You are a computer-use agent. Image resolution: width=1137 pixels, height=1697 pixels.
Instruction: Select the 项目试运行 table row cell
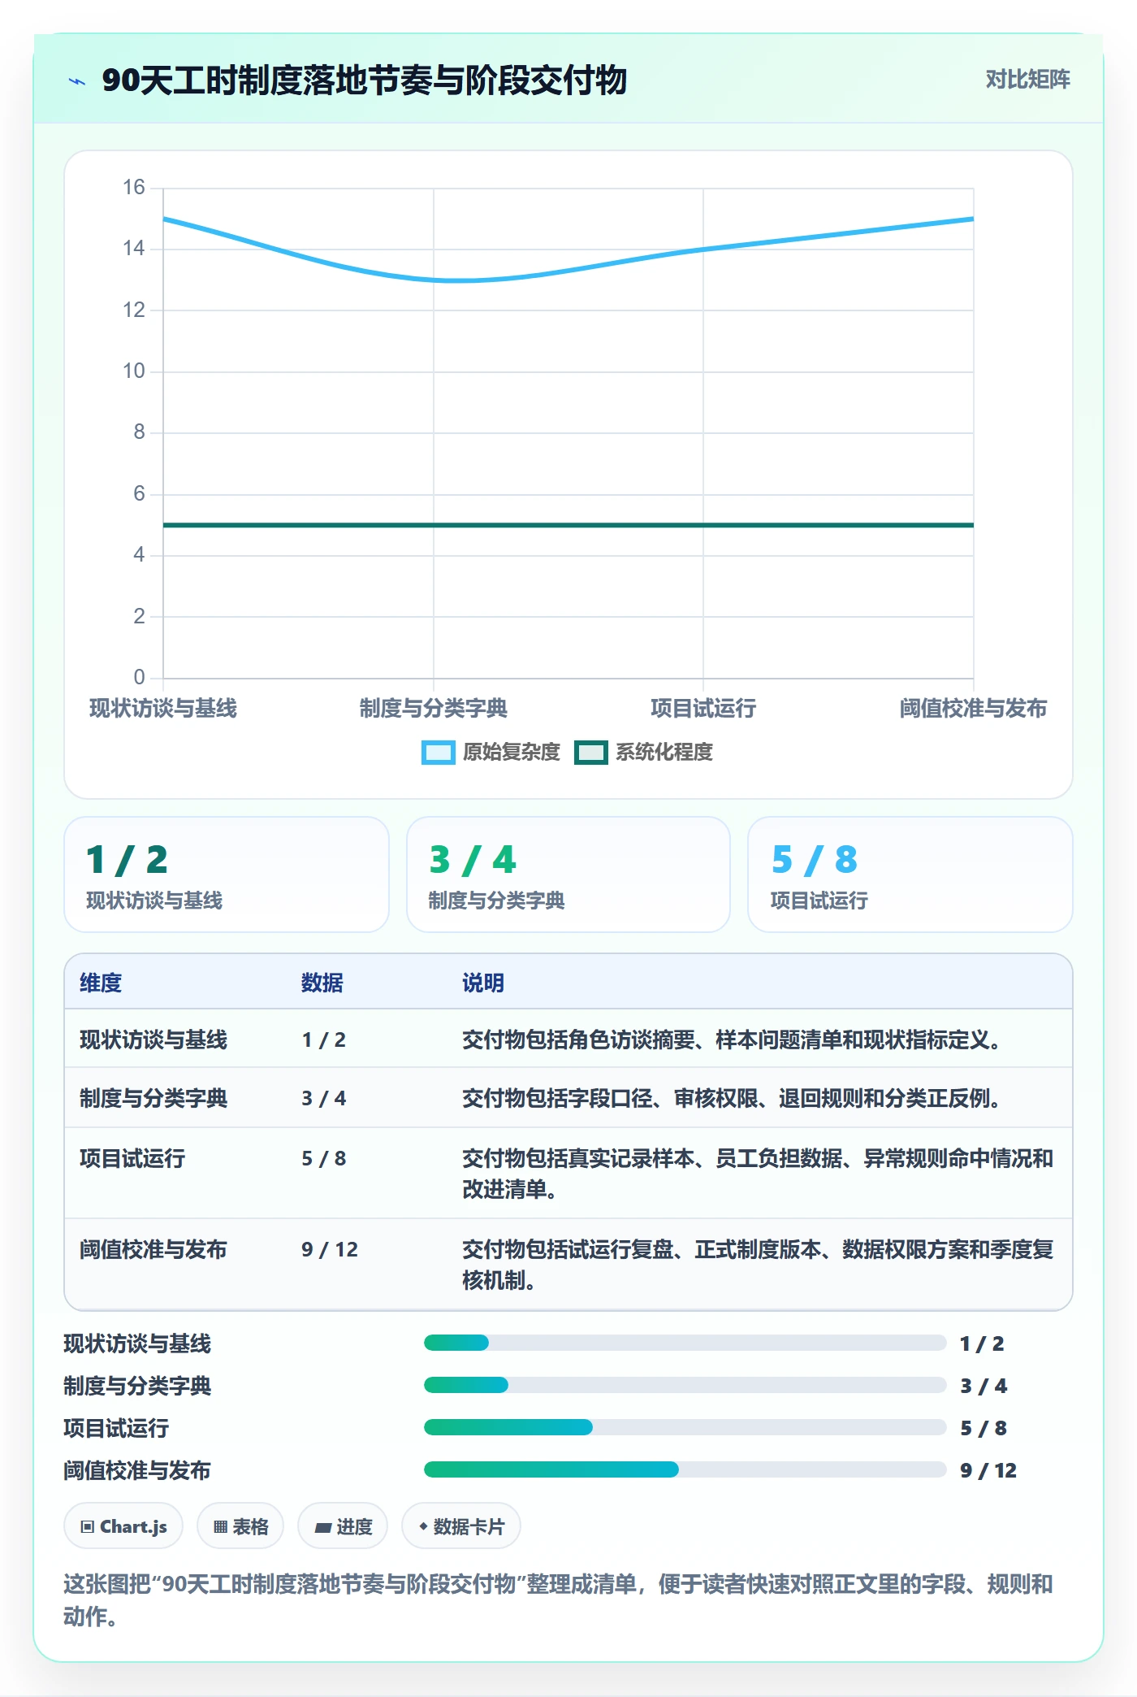(x=132, y=1158)
